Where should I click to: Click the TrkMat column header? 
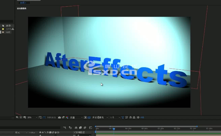(32, 132)
